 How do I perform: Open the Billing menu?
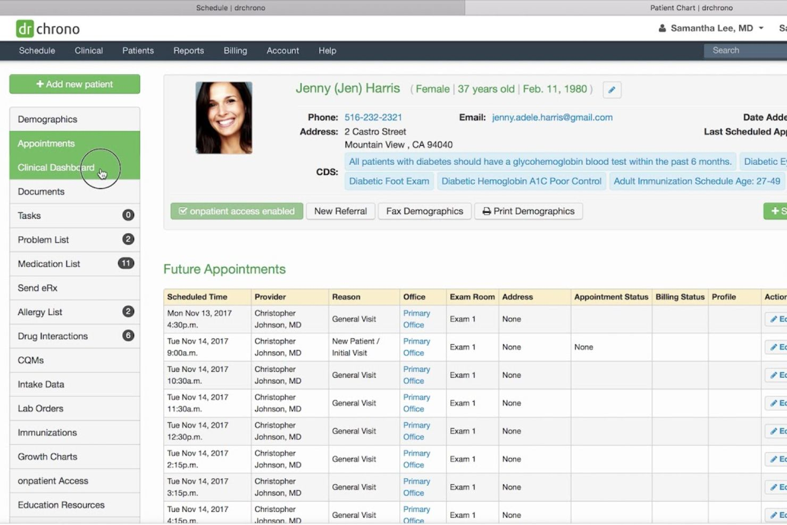click(x=236, y=51)
